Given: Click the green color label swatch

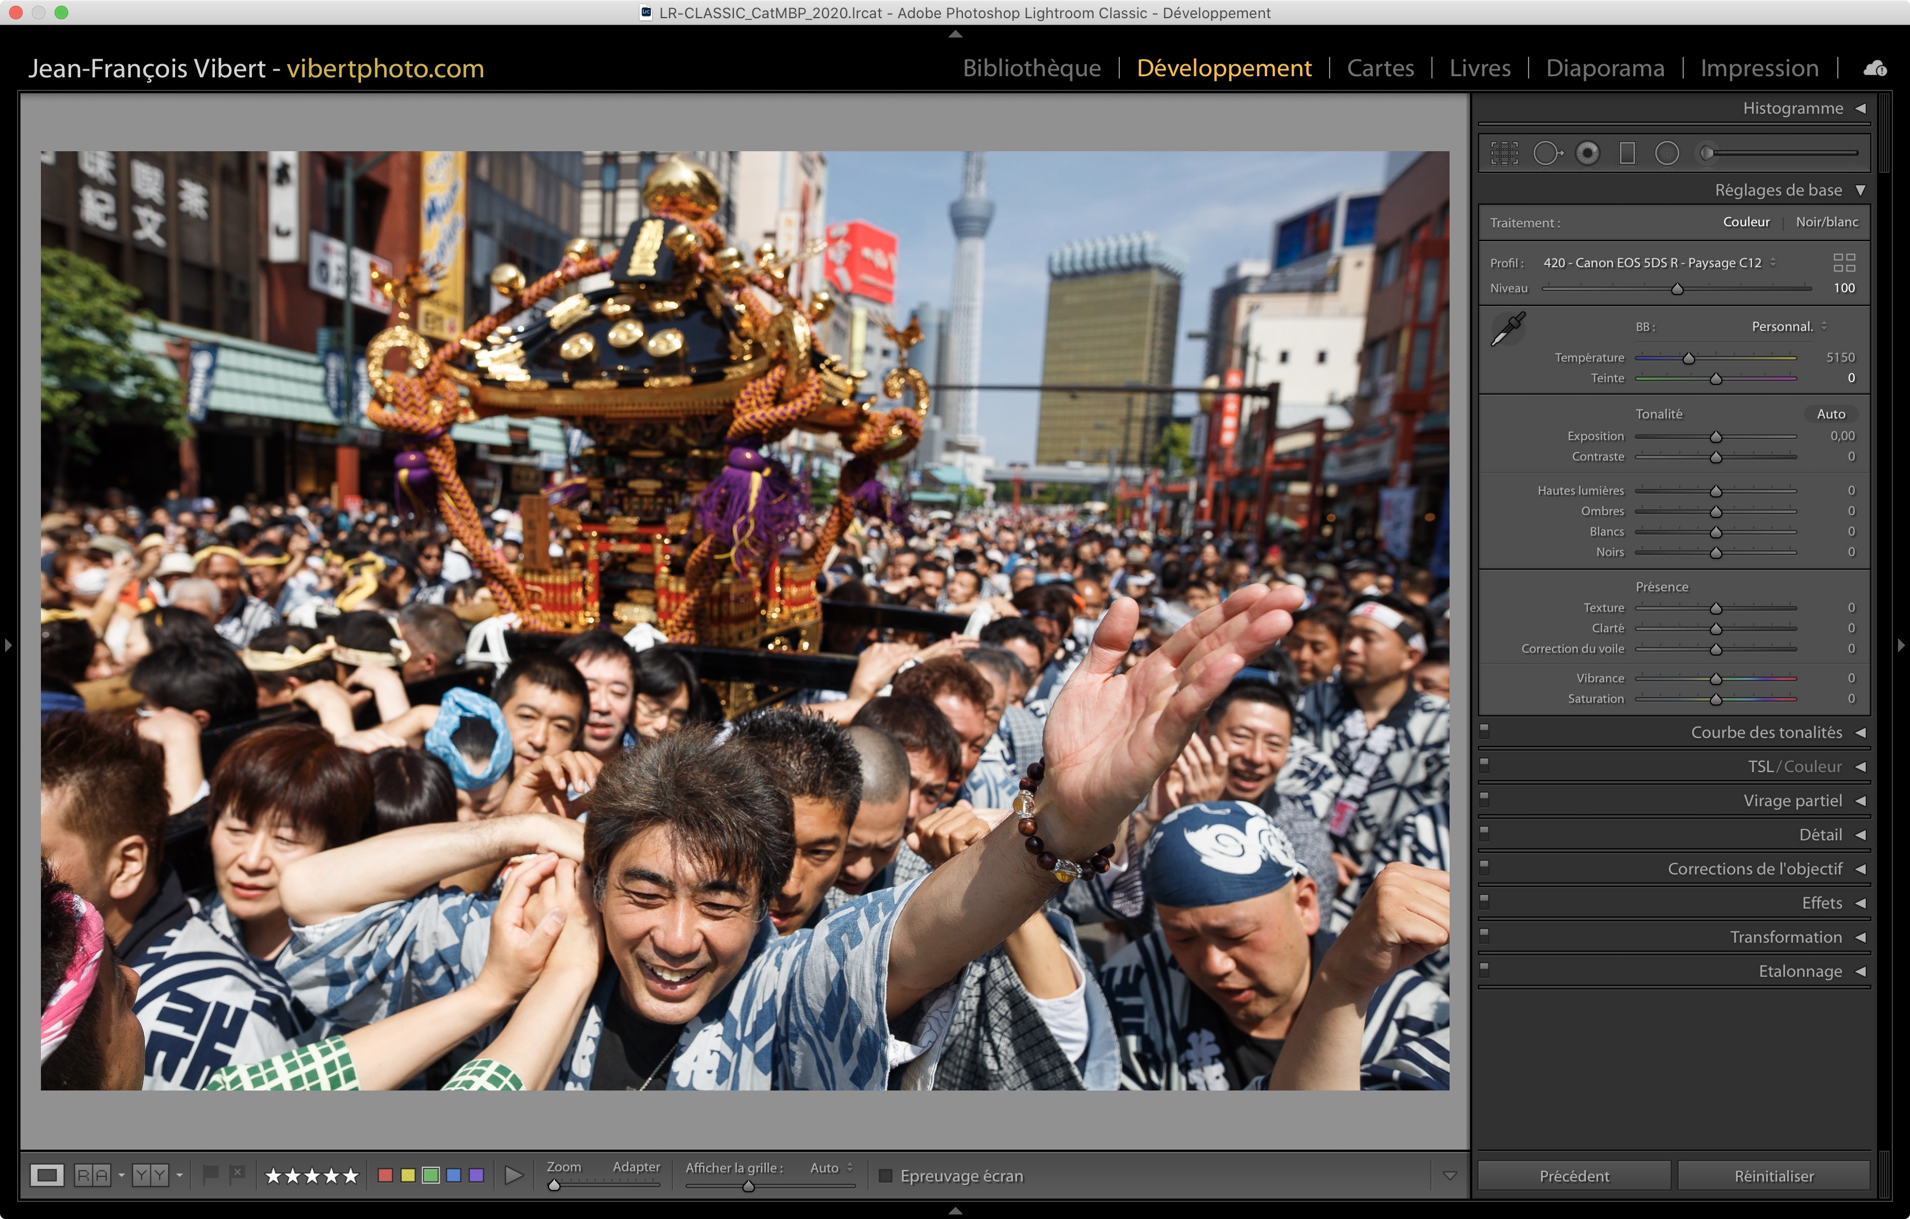Looking at the screenshot, I should click(431, 1175).
